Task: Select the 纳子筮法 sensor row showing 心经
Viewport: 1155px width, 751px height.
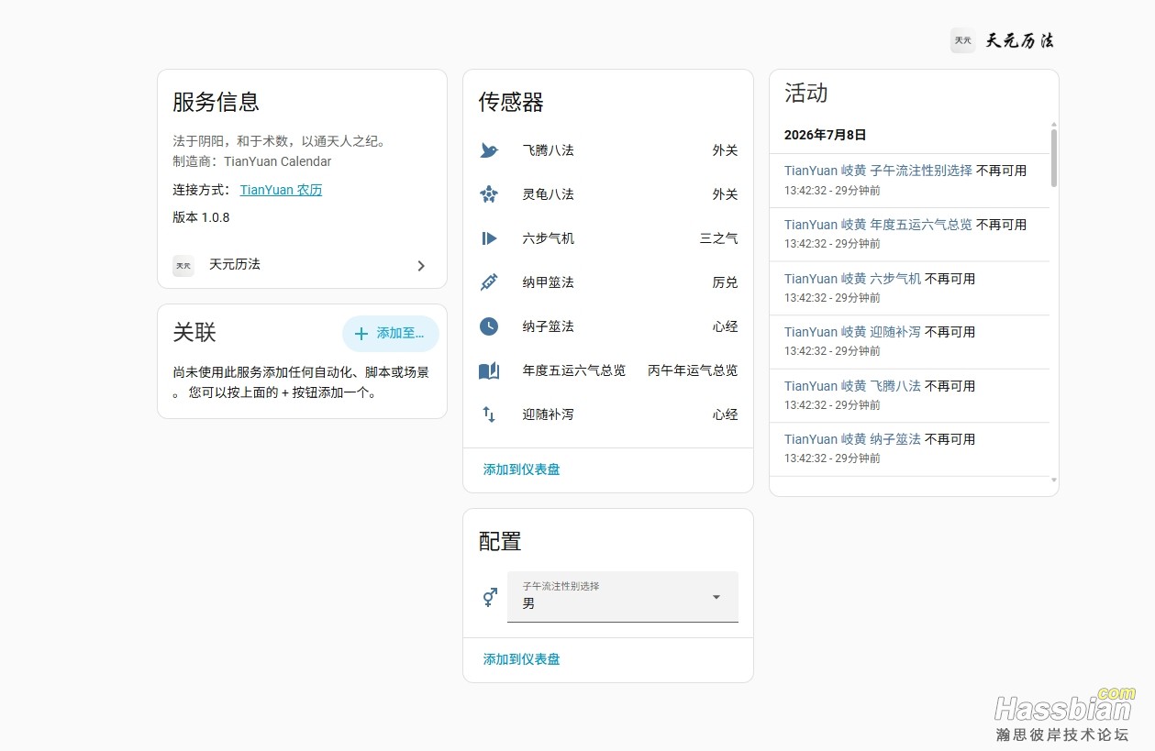Action: click(608, 326)
